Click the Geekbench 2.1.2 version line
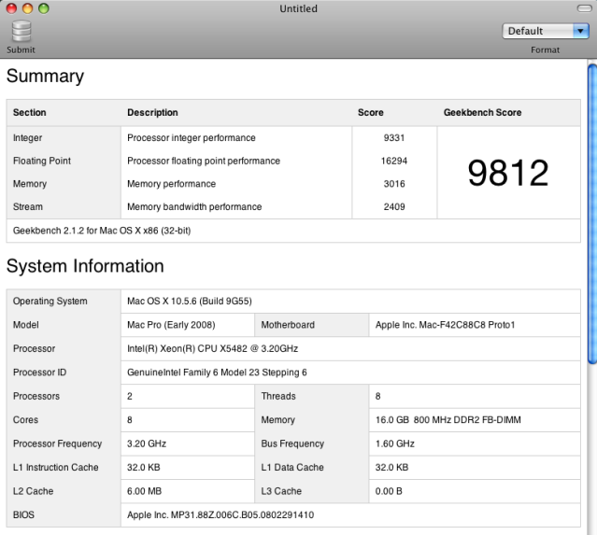Viewport: 597px width, 535px height. [x=102, y=231]
